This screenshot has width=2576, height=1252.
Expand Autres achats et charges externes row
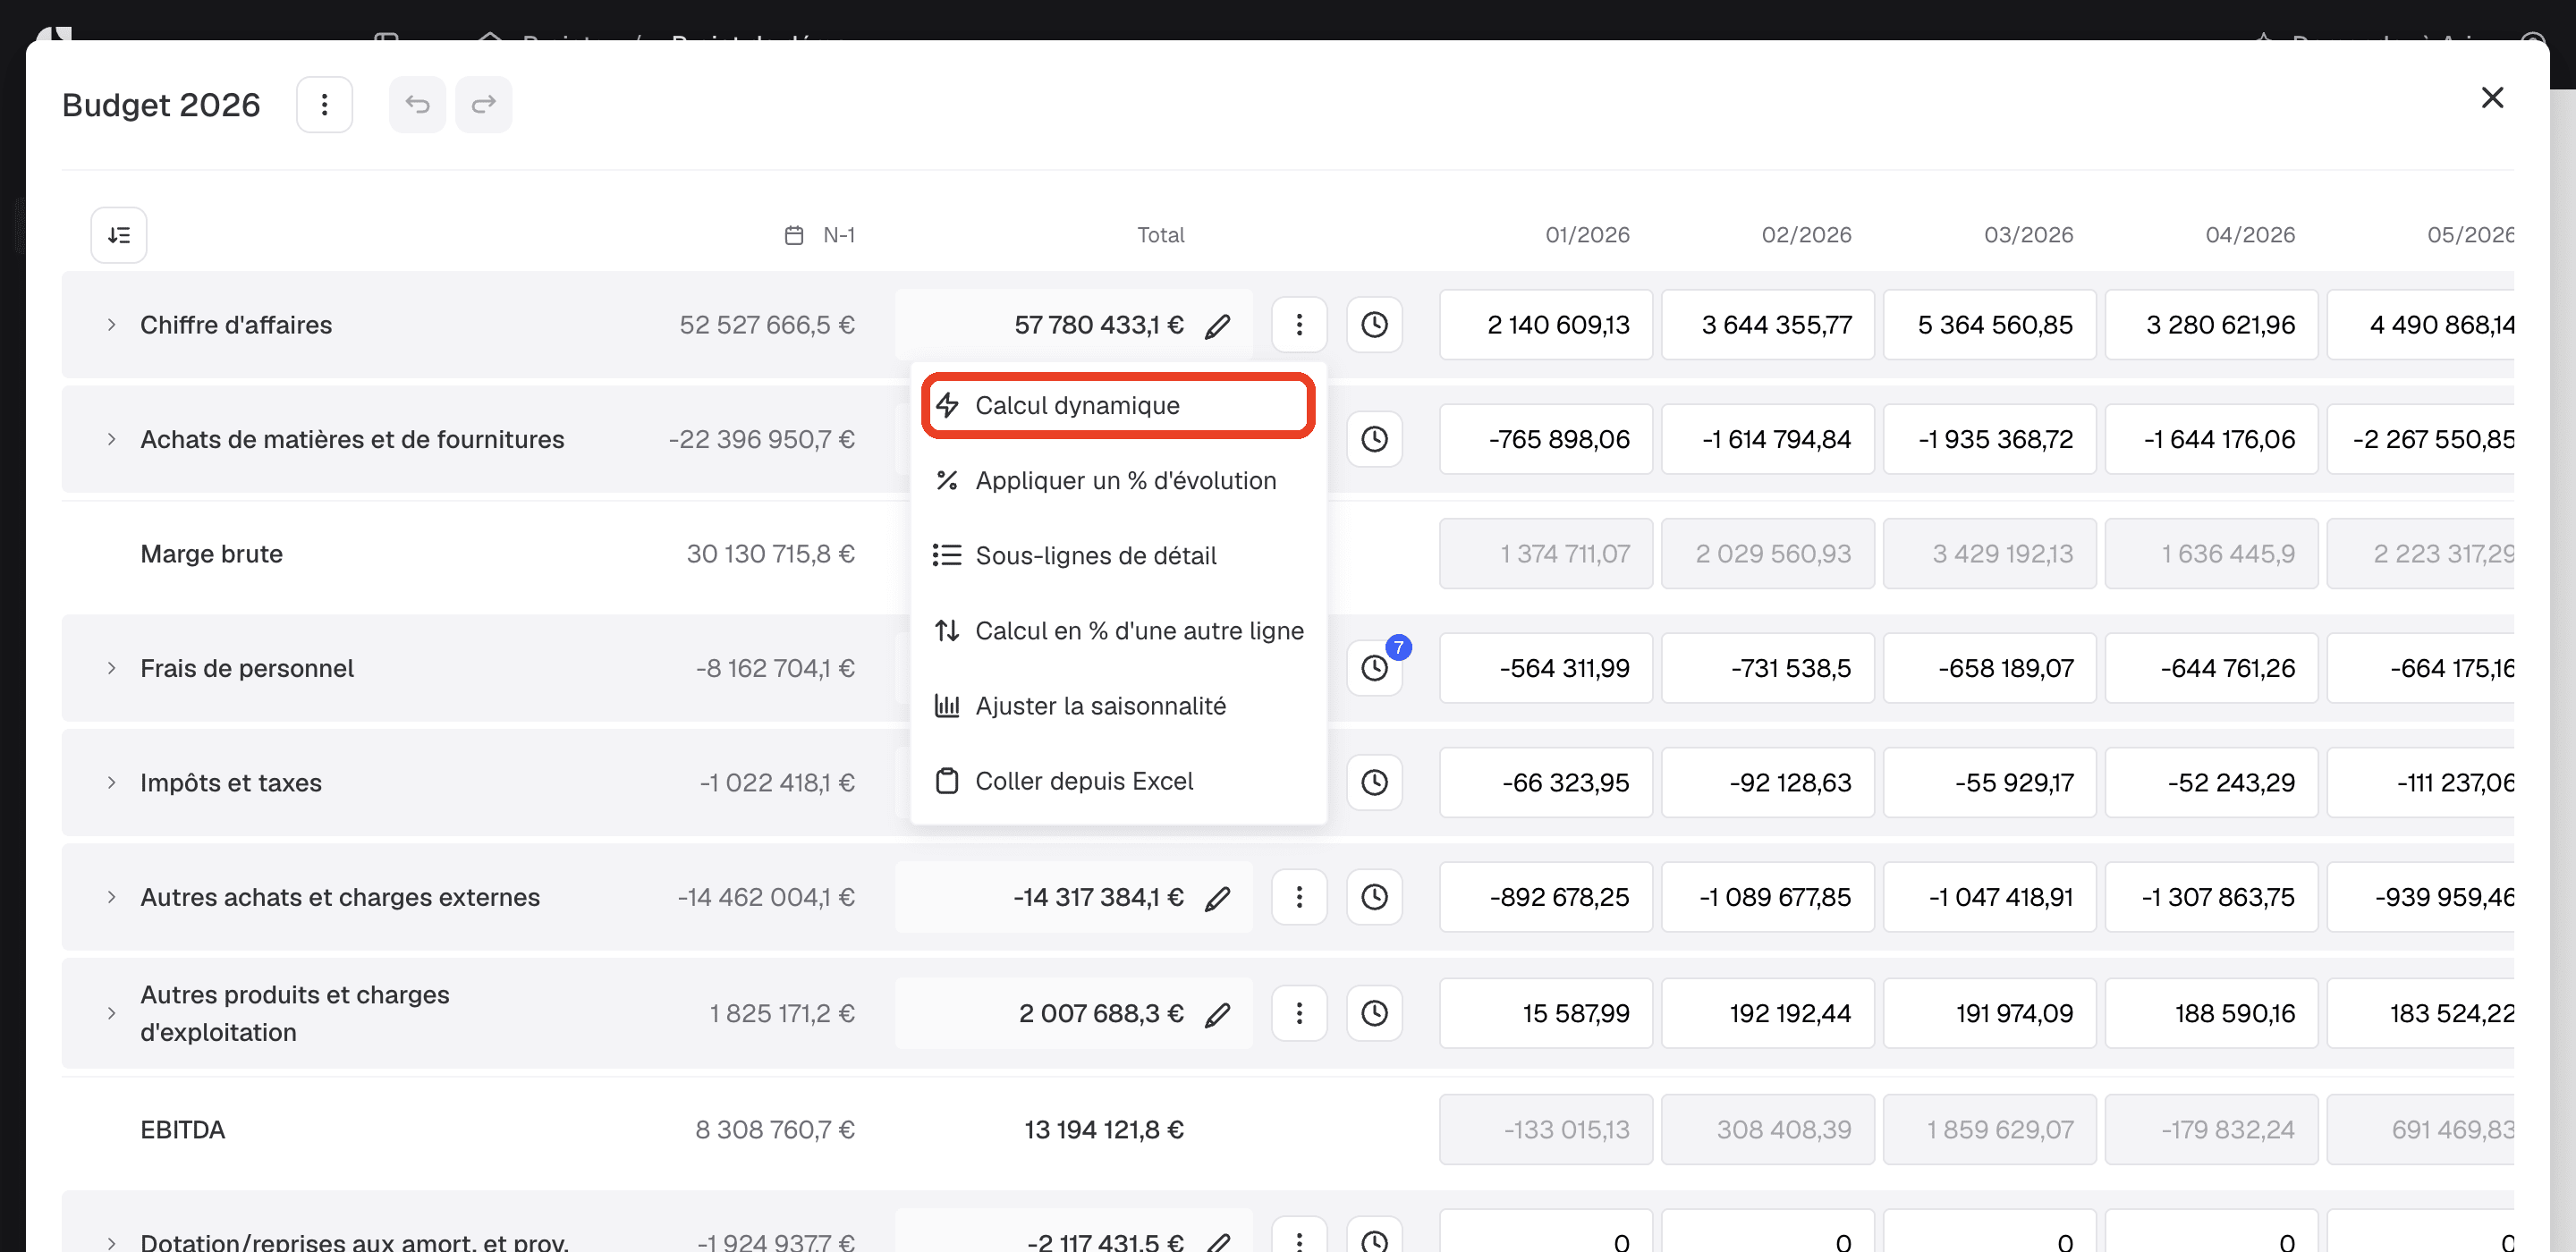click(111, 897)
